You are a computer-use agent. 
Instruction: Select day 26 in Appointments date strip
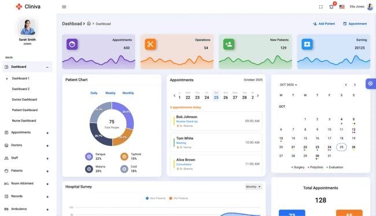226,96
